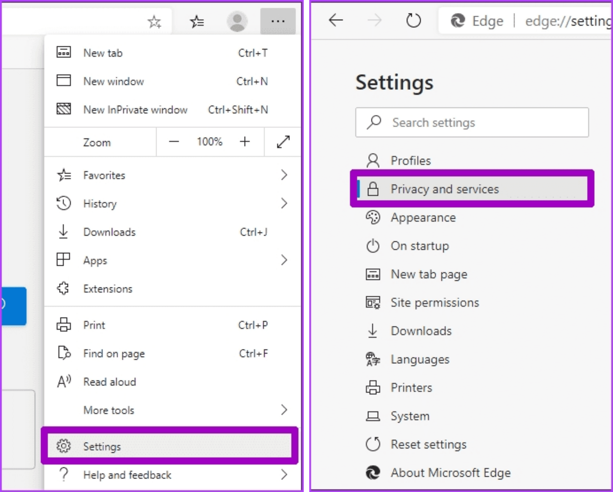The height and width of the screenshot is (492, 613).
Task: Expand the Favorites submenu
Action: pyautogui.click(x=172, y=175)
